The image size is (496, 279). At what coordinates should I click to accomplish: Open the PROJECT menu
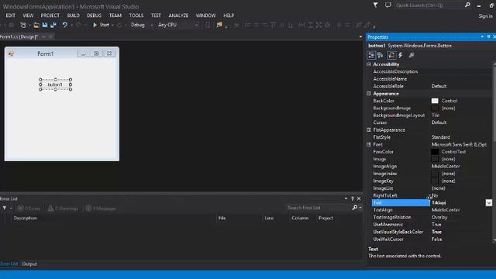[50, 15]
